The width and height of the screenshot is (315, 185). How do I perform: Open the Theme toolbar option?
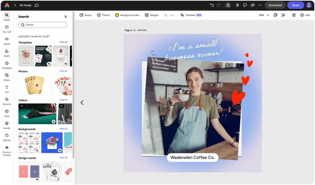point(103,15)
